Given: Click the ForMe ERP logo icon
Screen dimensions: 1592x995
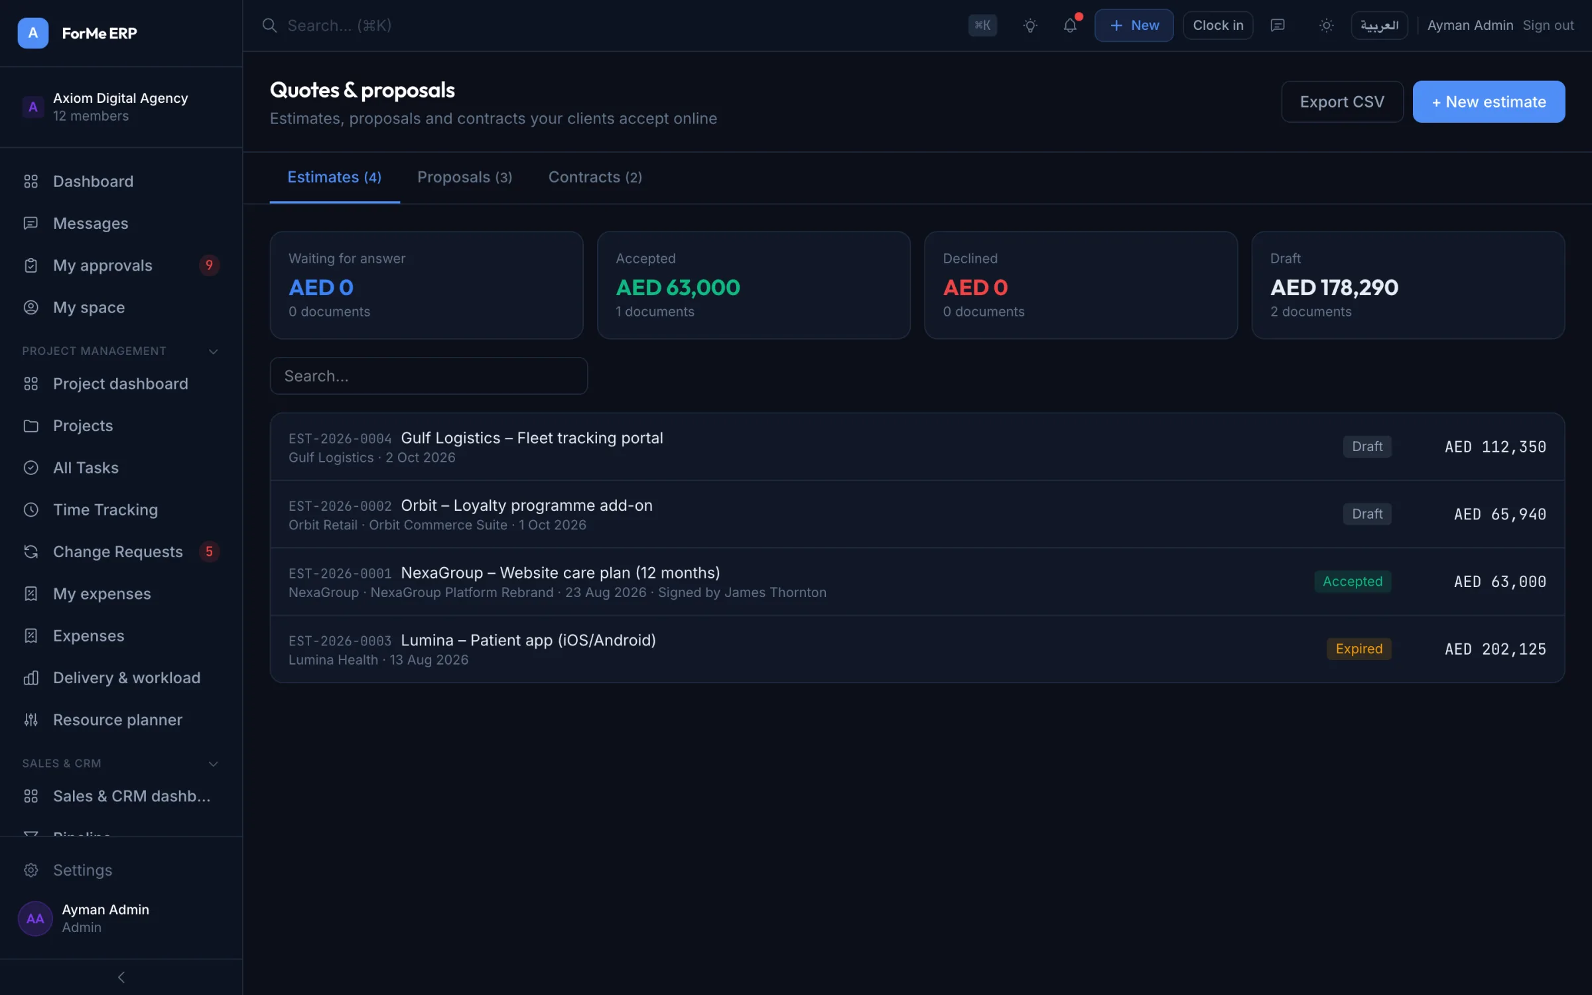Looking at the screenshot, I should pos(33,33).
